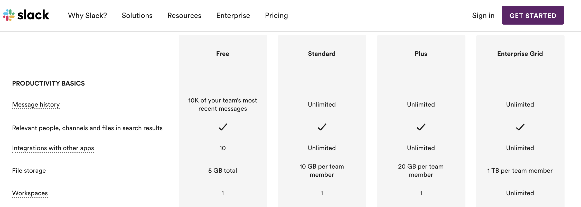Screen dimensions: 581x207
Task: Select the Free plan column header
Action: [x=223, y=54]
